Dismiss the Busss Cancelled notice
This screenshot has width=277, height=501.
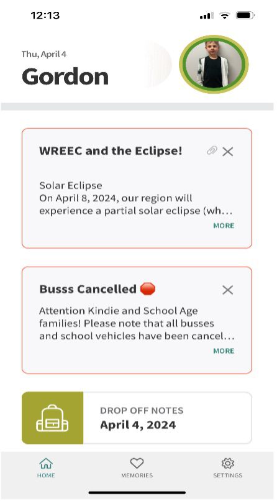tap(227, 290)
